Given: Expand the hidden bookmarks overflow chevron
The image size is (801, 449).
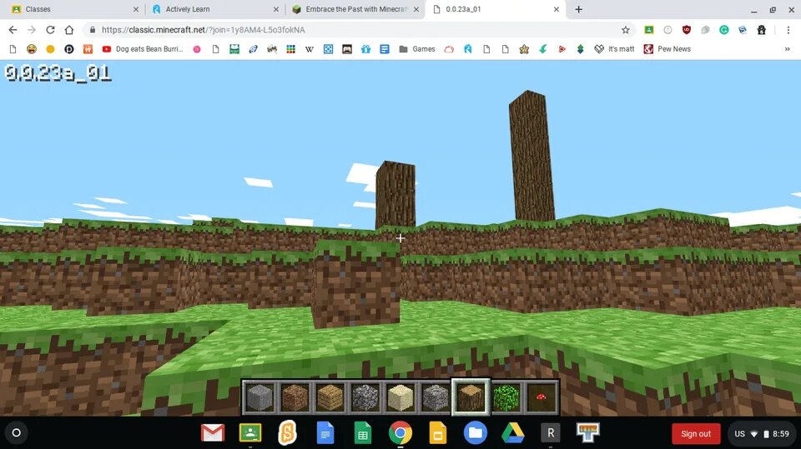Looking at the screenshot, I should click(x=787, y=49).
